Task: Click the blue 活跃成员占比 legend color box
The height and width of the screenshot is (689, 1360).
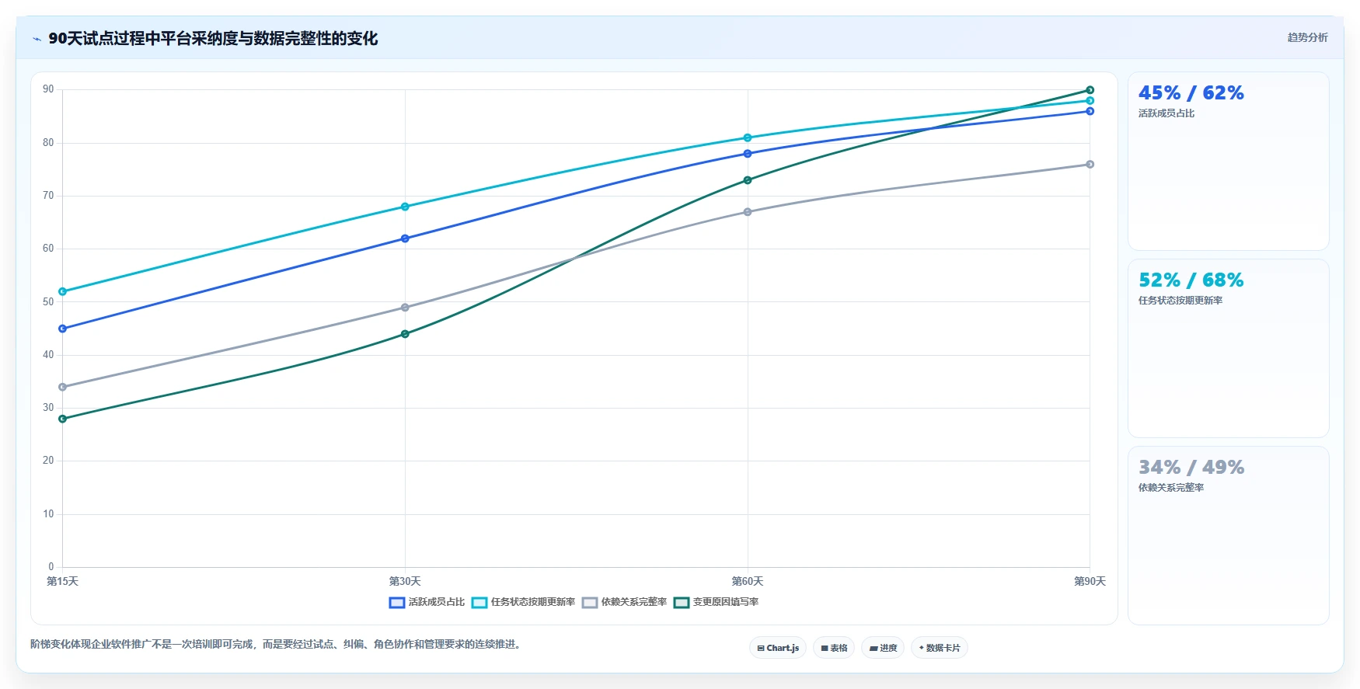Action: pos(396,603)
